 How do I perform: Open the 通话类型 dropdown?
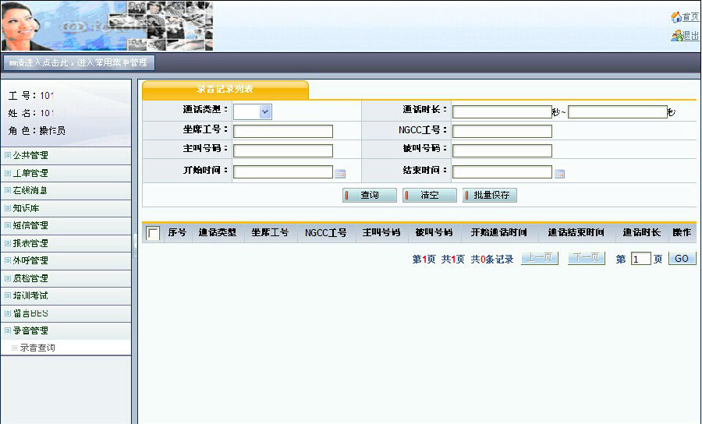[x=265, y=112]
